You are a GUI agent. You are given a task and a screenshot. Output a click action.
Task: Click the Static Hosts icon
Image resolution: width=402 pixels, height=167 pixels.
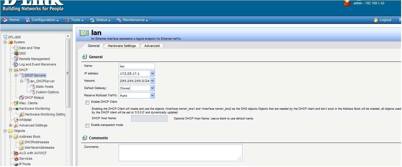[x=33, y=87]
